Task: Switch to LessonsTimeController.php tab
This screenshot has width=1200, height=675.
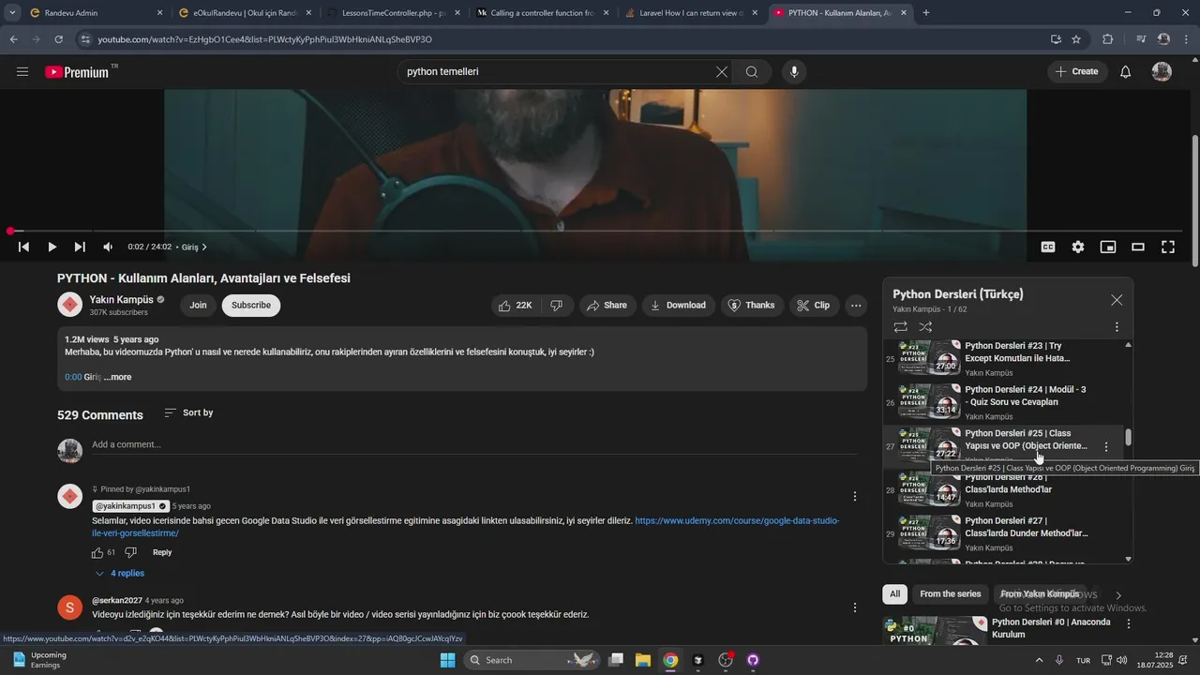Action: pyautogui.click(x=392, y=13)
